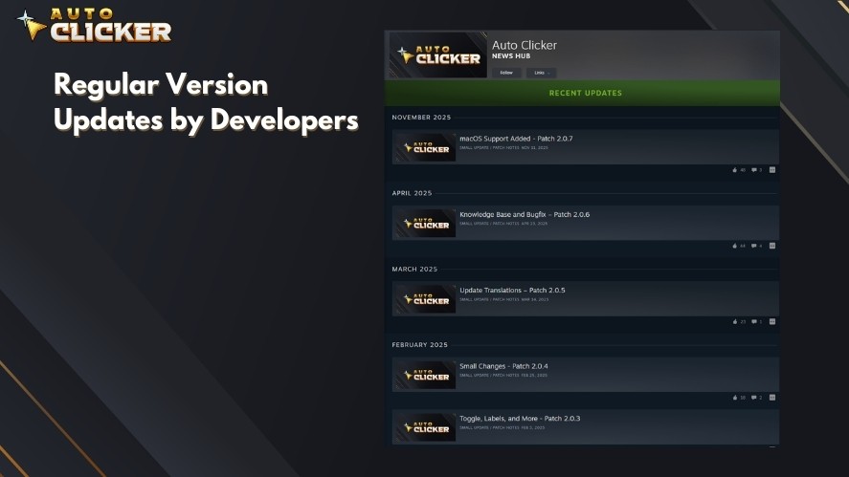Click the APRIL 2025 section label
The height and width of the screenshot is (477, 849).
pos(412,193)
